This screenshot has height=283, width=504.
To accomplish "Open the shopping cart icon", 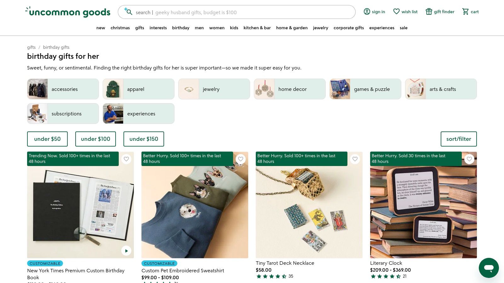I will 466,11.
